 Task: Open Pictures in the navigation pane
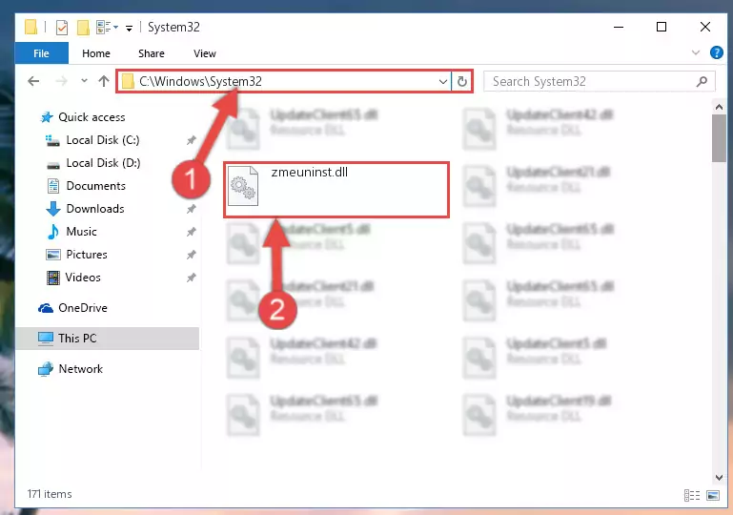click(x=87, y=255)
